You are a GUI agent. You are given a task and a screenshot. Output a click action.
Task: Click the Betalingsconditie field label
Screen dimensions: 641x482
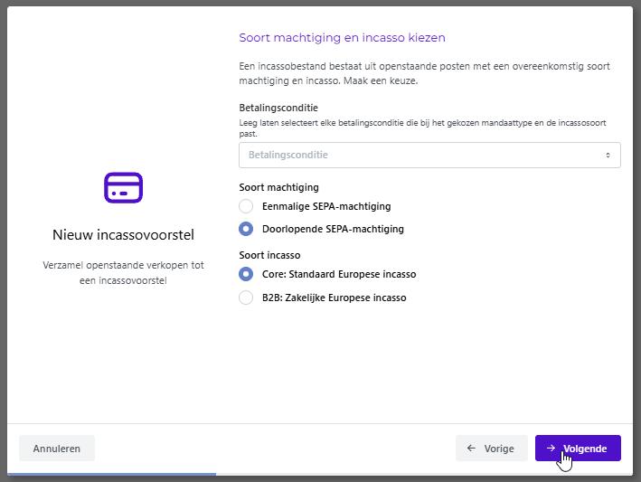[278, 108]
